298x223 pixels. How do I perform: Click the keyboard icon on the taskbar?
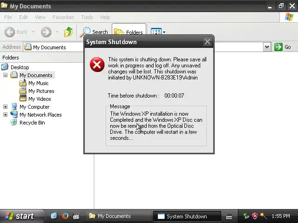tap(229, 216)
